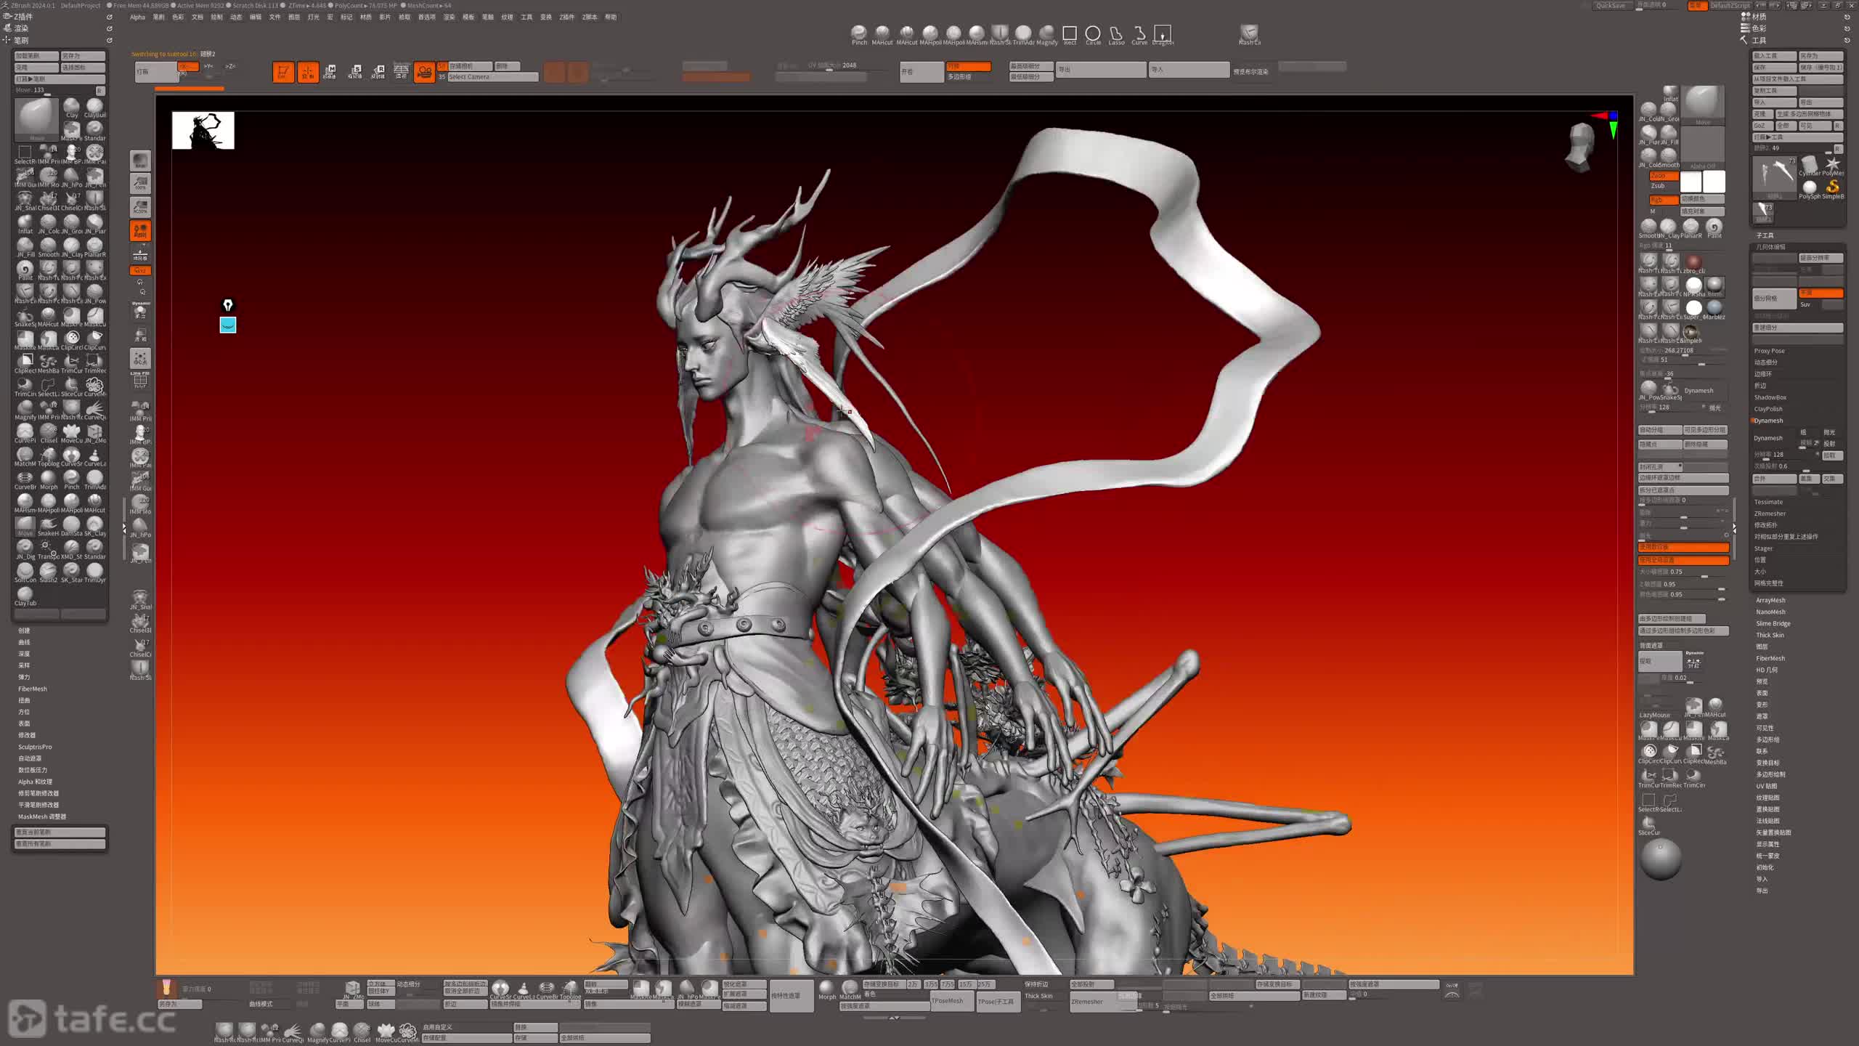Toggle Qxyz rotation mode in left shelf
Viewport: 1859px width, 1046px height.
point(140,270)
